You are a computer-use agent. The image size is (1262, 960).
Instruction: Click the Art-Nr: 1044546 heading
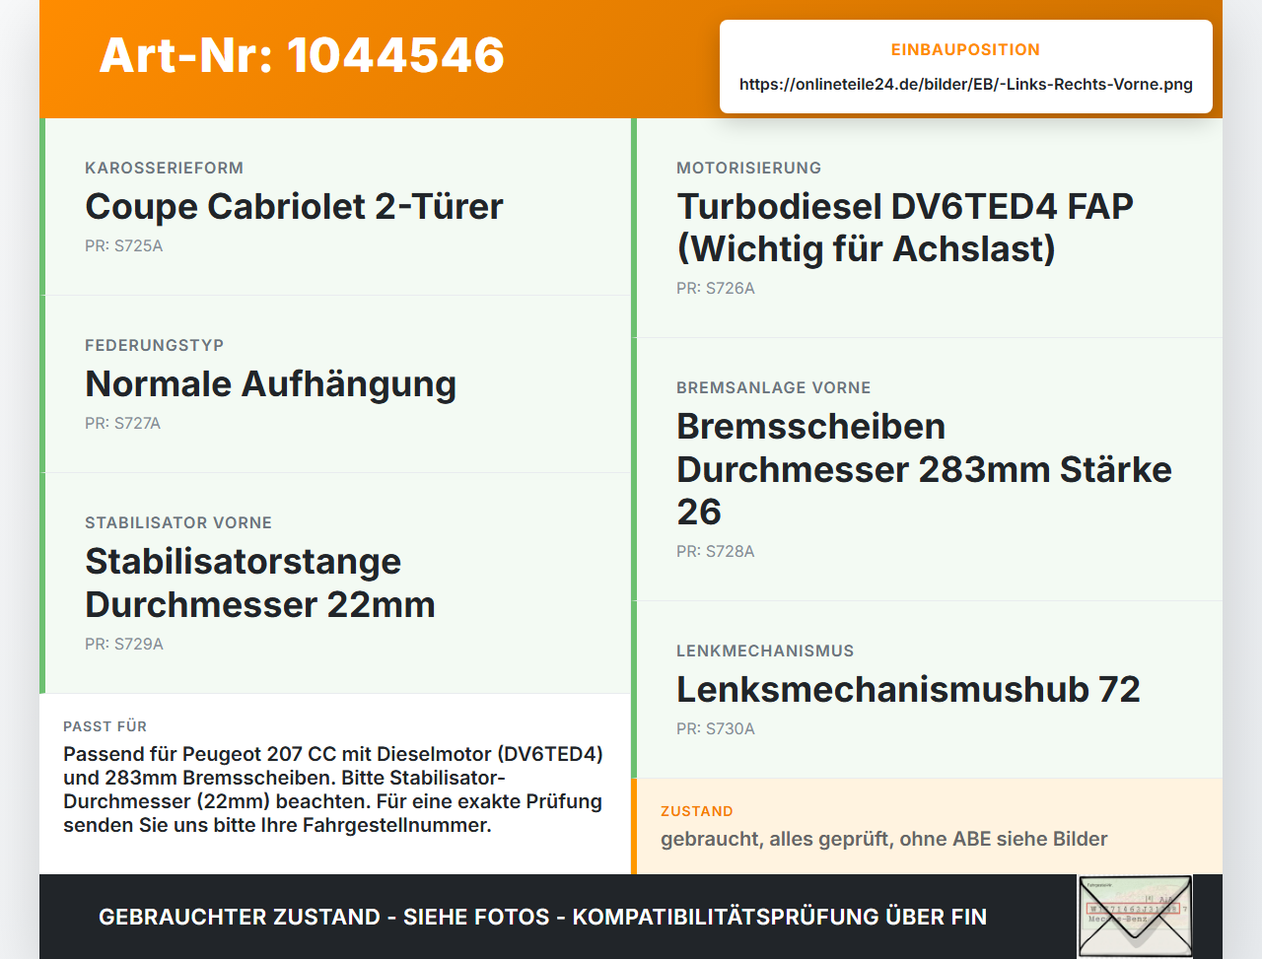(302, 55)
